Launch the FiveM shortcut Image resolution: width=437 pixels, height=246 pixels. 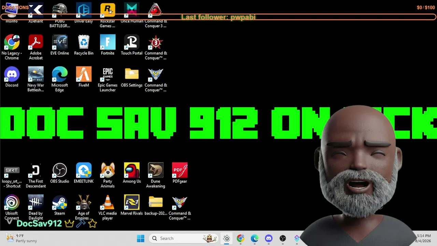pos(84,77)
